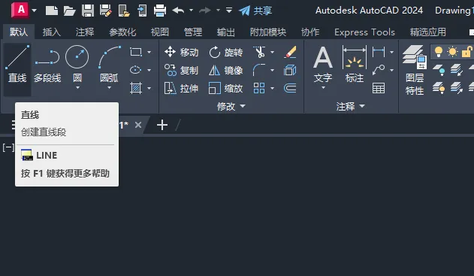This screenshot has height=276, width=474.
Task: Open 图层特性 layer properties manager
Action: tap(415, 70)
